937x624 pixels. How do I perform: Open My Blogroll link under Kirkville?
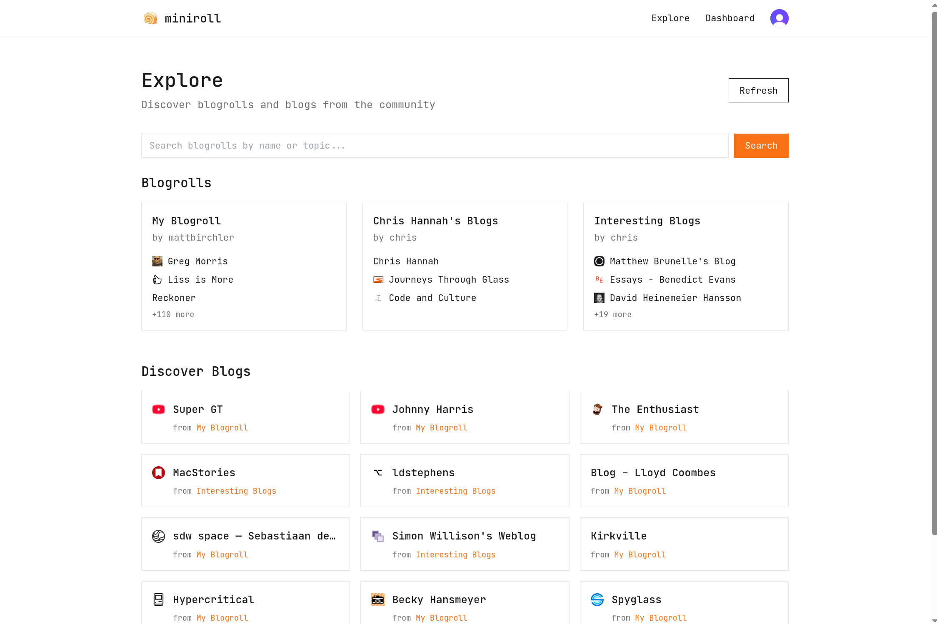point(640,555)
